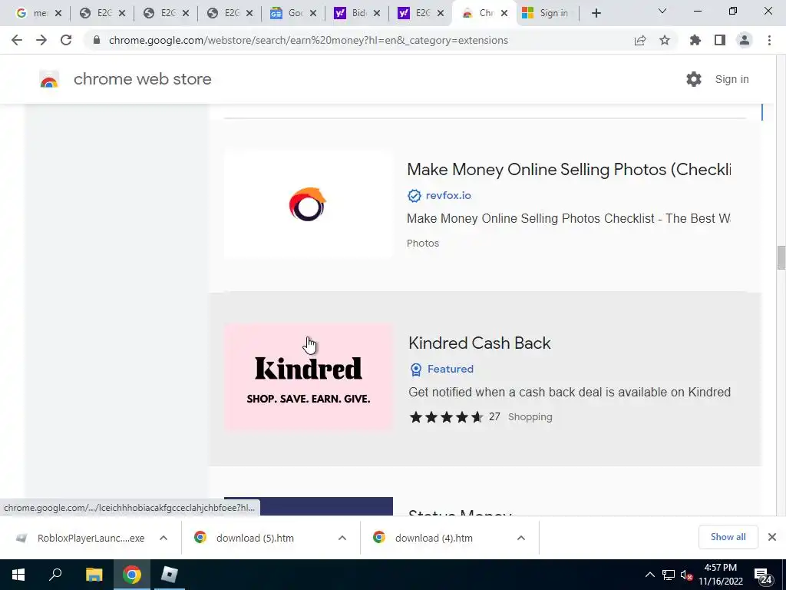
Task: Click Sign in on web store
Action: [732, 79]
